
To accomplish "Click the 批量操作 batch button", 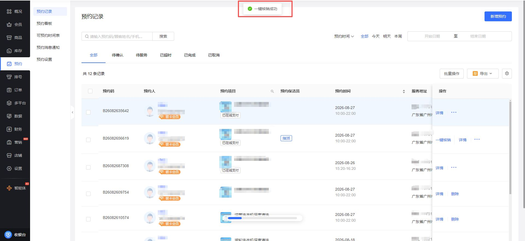I will pyautogui.click(x=452, y=74).
